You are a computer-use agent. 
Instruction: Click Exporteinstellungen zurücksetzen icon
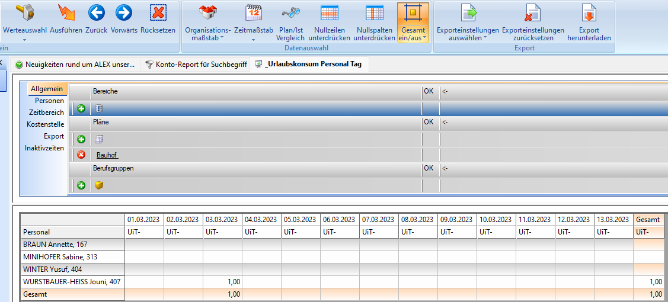pos(532,13)
